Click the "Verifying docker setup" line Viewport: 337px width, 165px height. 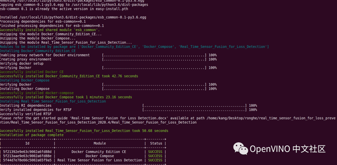22,64
